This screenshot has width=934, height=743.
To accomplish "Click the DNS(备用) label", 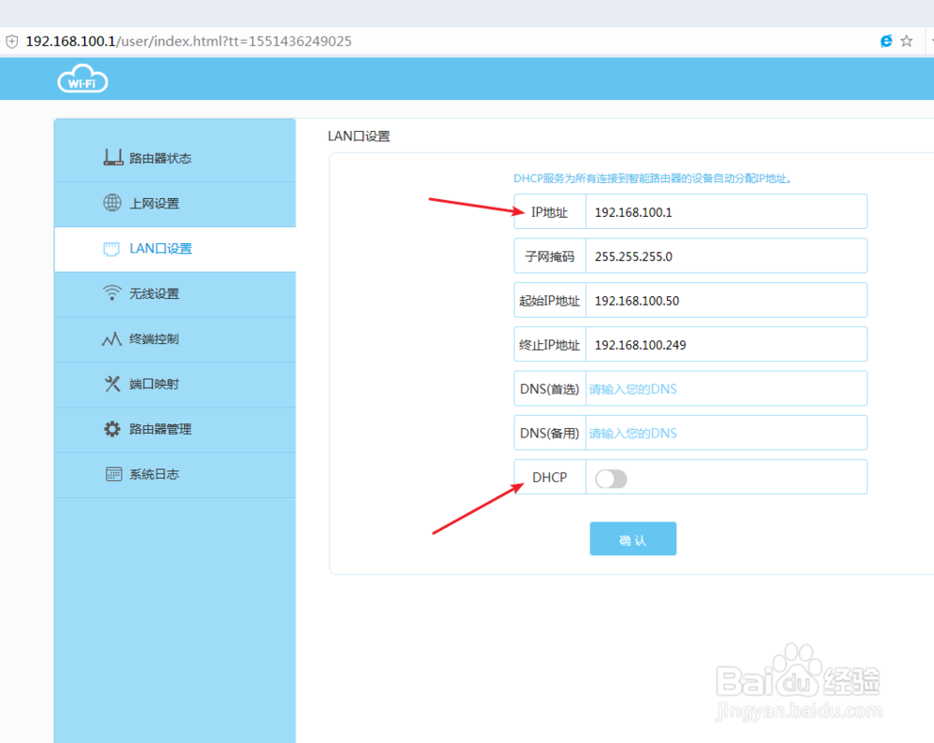I will 549,433.
